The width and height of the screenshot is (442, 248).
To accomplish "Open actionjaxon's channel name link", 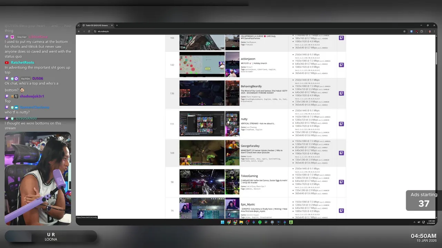I will pyautogui.click(x=248, y=59).
